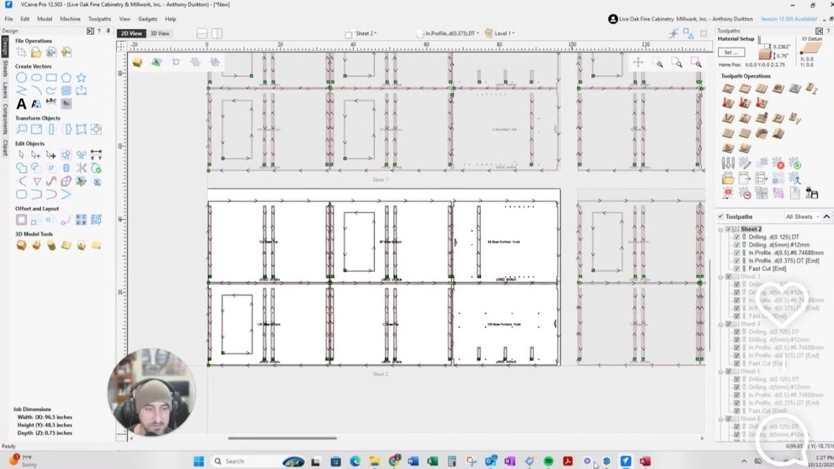Open the All Sheets dropdown
Viewport: 834px width, 469px height.
coord(803,216)
